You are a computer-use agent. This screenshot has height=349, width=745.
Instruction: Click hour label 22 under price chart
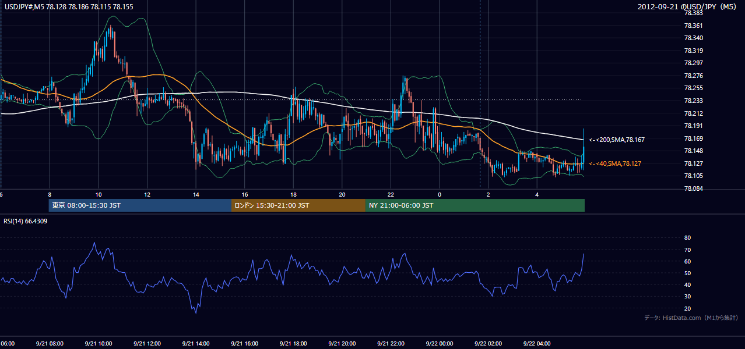coord(391,195)
